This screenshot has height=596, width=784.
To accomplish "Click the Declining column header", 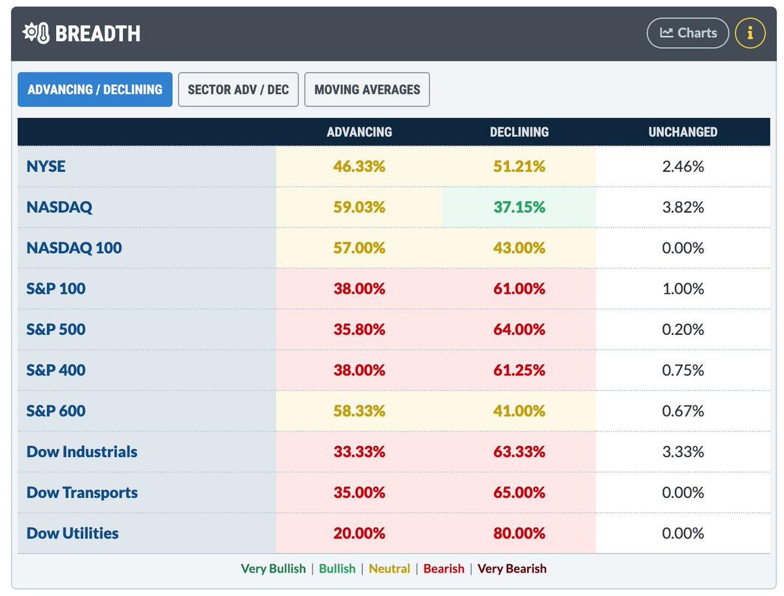I will tap(519, 132).
